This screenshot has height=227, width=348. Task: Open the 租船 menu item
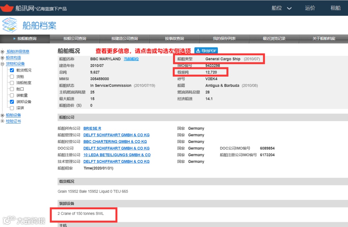pos(335,8)
